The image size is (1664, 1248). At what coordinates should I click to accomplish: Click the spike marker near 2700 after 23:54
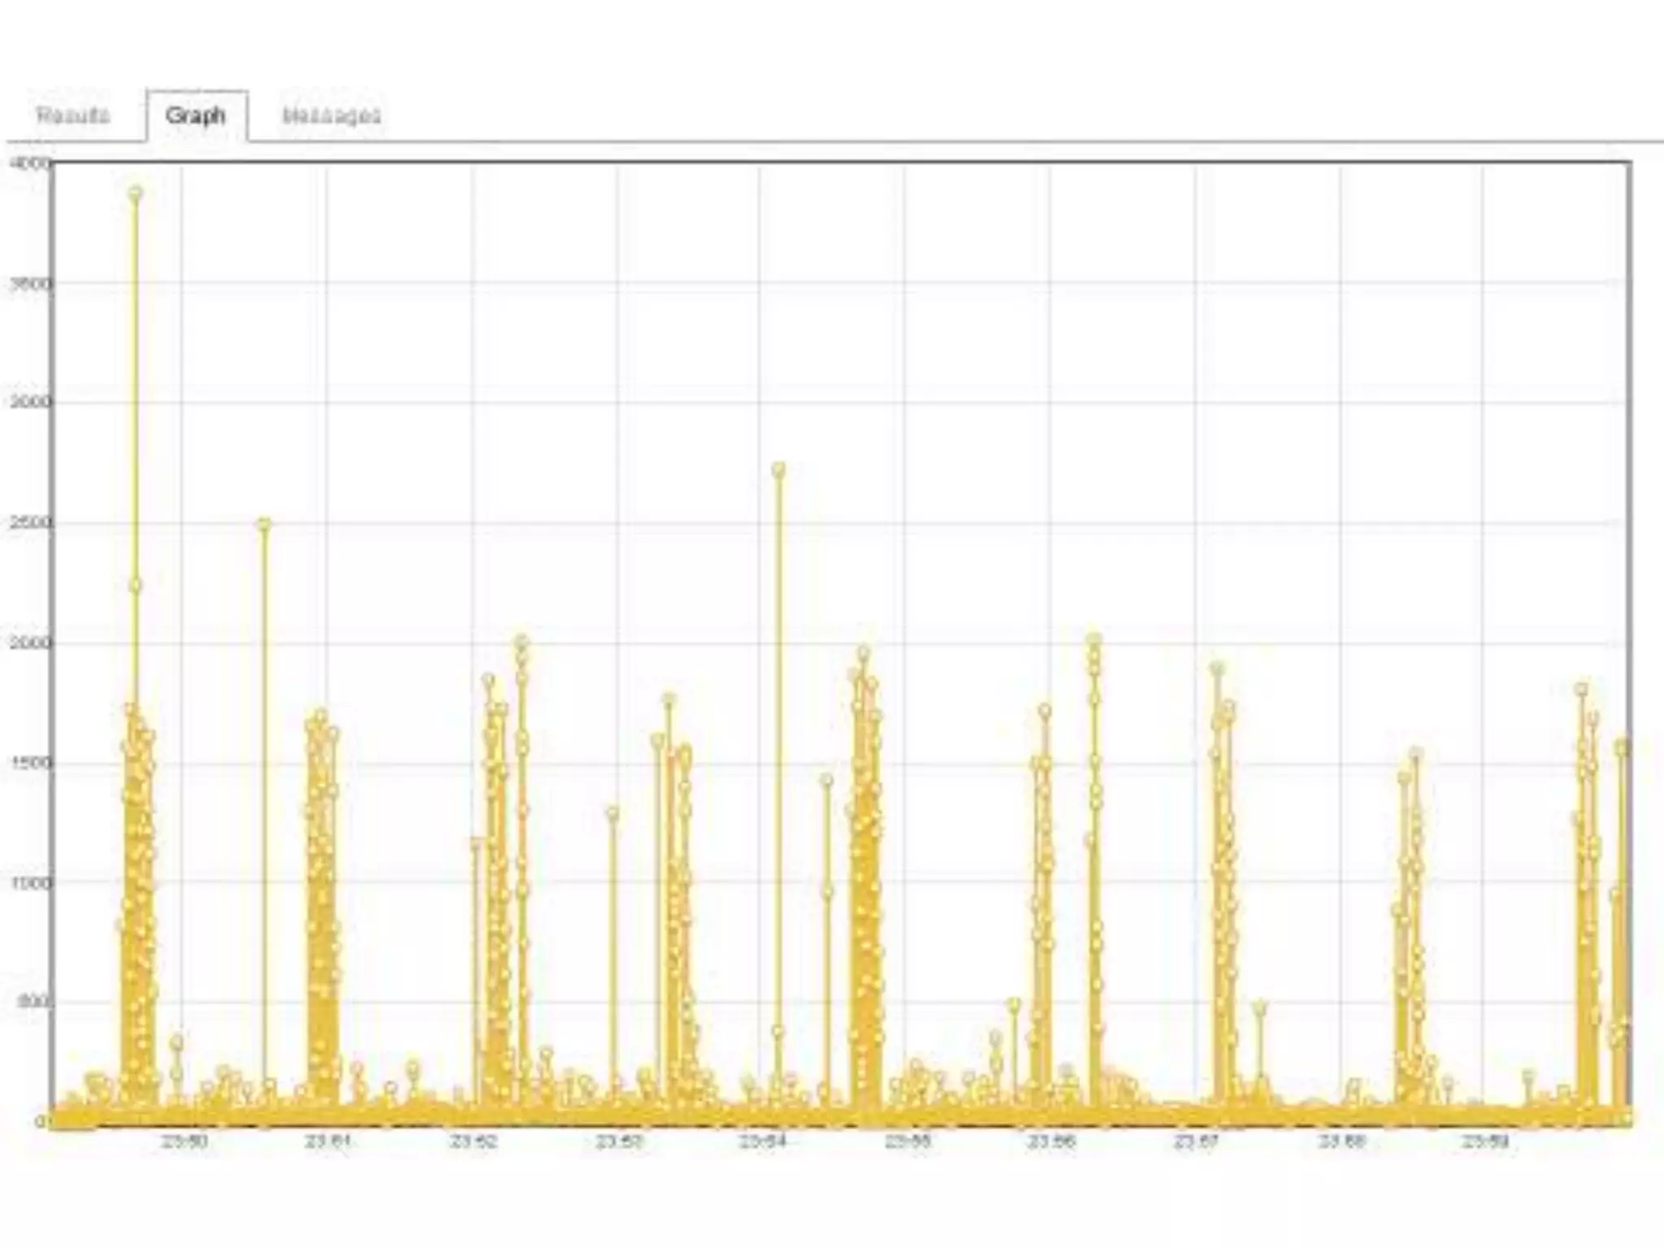point(778,470)
